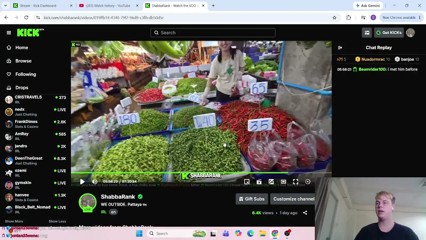The width and height of the screenshot is (426, 240).
Task: Go to Home in the sidebar
Action: tap(22, 48)
